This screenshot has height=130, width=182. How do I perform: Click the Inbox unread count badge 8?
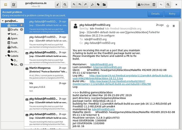21,25
